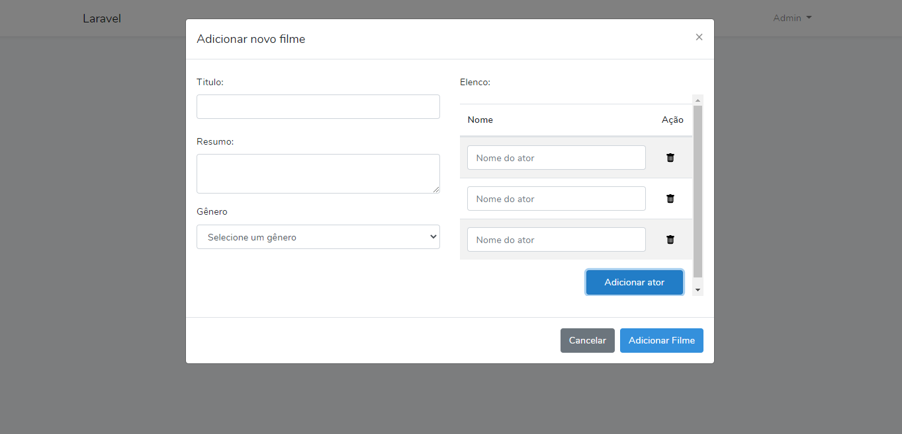Open the Laravel home link
The height and width of the screenshot is (434, 902).
(x=102, y=18)
